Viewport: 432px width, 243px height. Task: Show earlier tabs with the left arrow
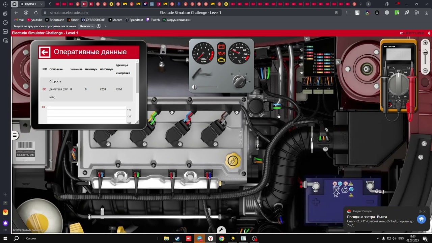[x=50, y=4]
